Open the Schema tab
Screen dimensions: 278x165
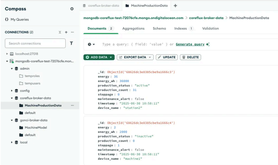click(x=159, y=28)
